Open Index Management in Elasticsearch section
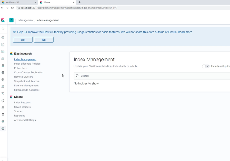Viewport: 230px width, 161px height. coord(25,59)
